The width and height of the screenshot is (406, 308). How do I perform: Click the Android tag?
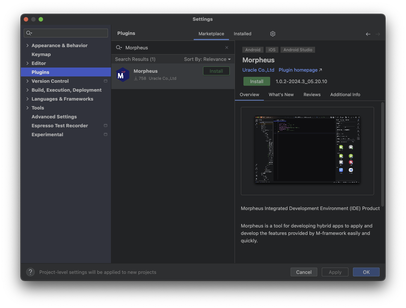click(253, 50)
